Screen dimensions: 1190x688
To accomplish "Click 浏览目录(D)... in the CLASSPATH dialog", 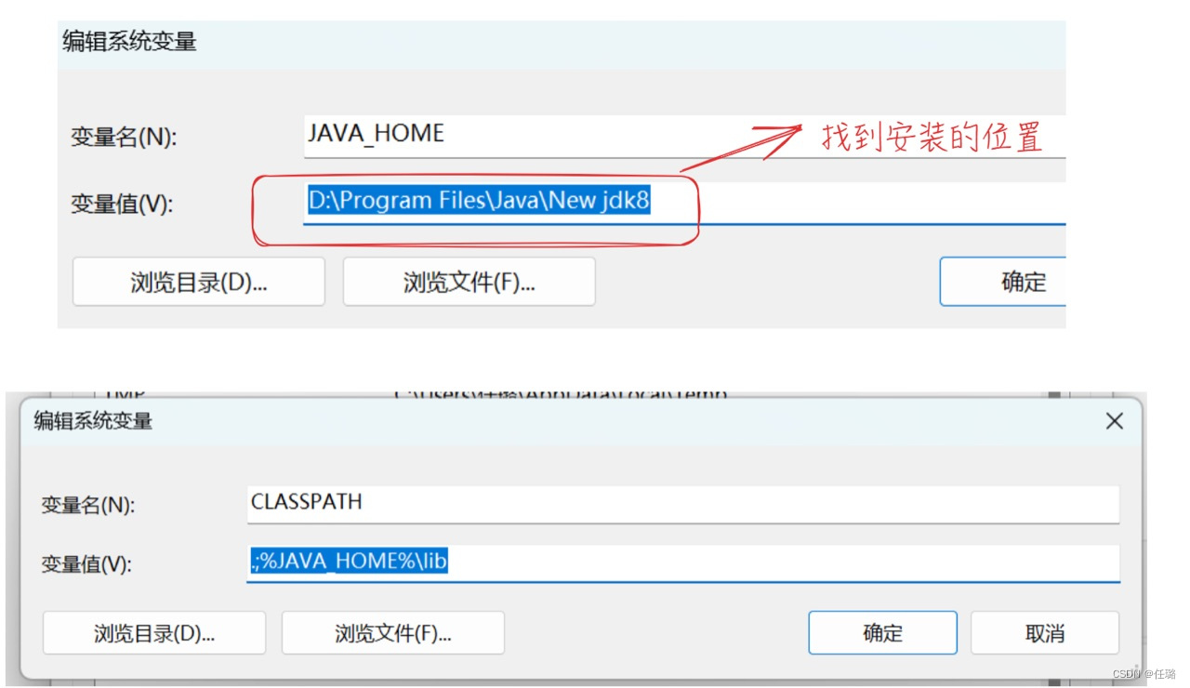I will click(x=154, y=633).
